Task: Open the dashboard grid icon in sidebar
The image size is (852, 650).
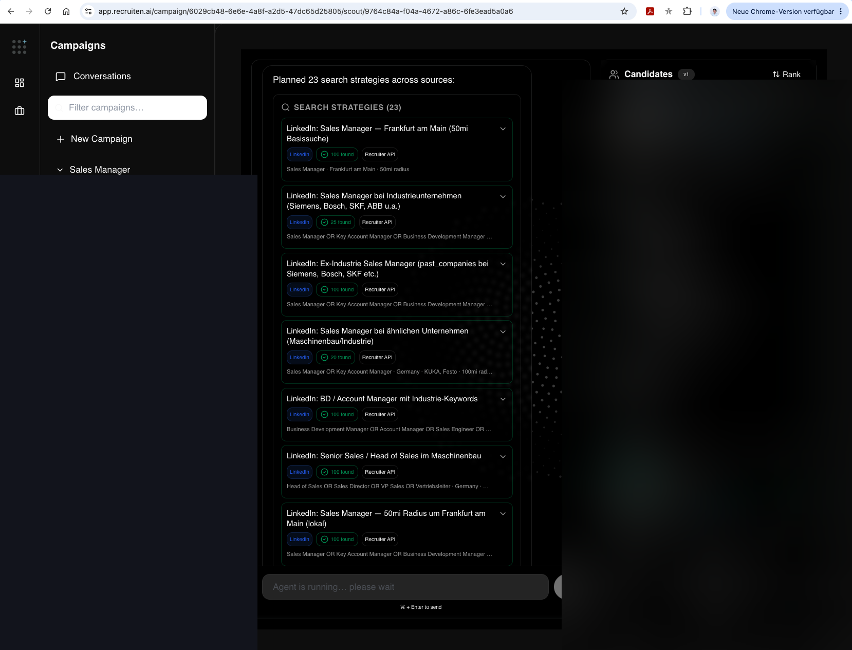Action: tap(20, 83)
